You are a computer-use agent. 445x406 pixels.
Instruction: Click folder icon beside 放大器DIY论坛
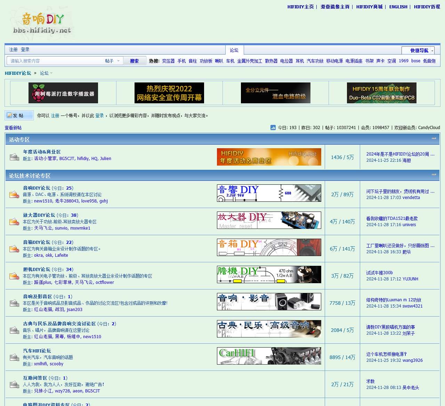[x=14, y=221]
